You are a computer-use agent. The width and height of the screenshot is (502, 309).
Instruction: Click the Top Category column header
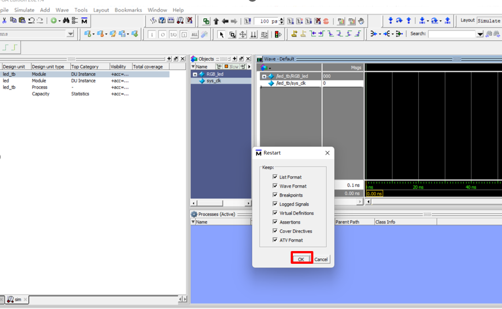coord(89,67)
